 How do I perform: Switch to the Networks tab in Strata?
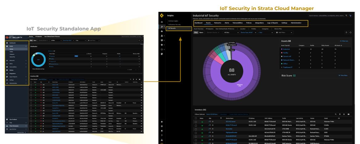(x=218, y=23)
